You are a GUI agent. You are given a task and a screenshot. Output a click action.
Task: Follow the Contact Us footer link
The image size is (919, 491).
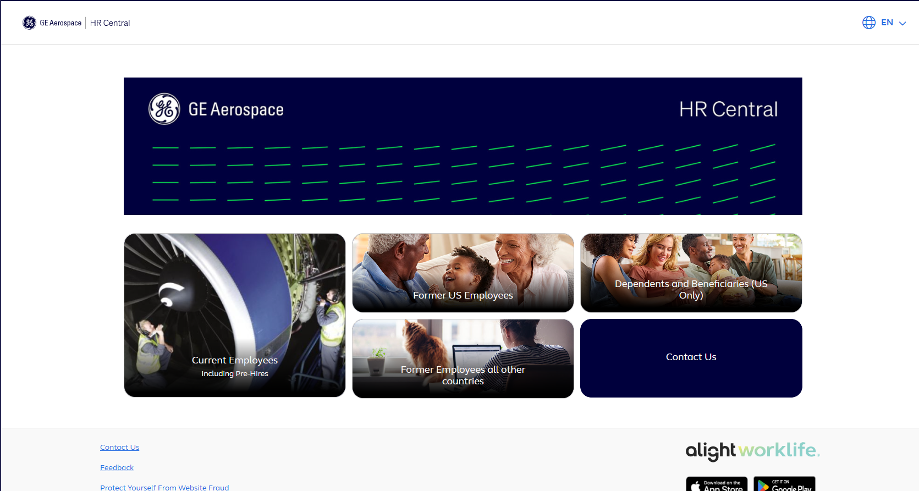point(119,448)
